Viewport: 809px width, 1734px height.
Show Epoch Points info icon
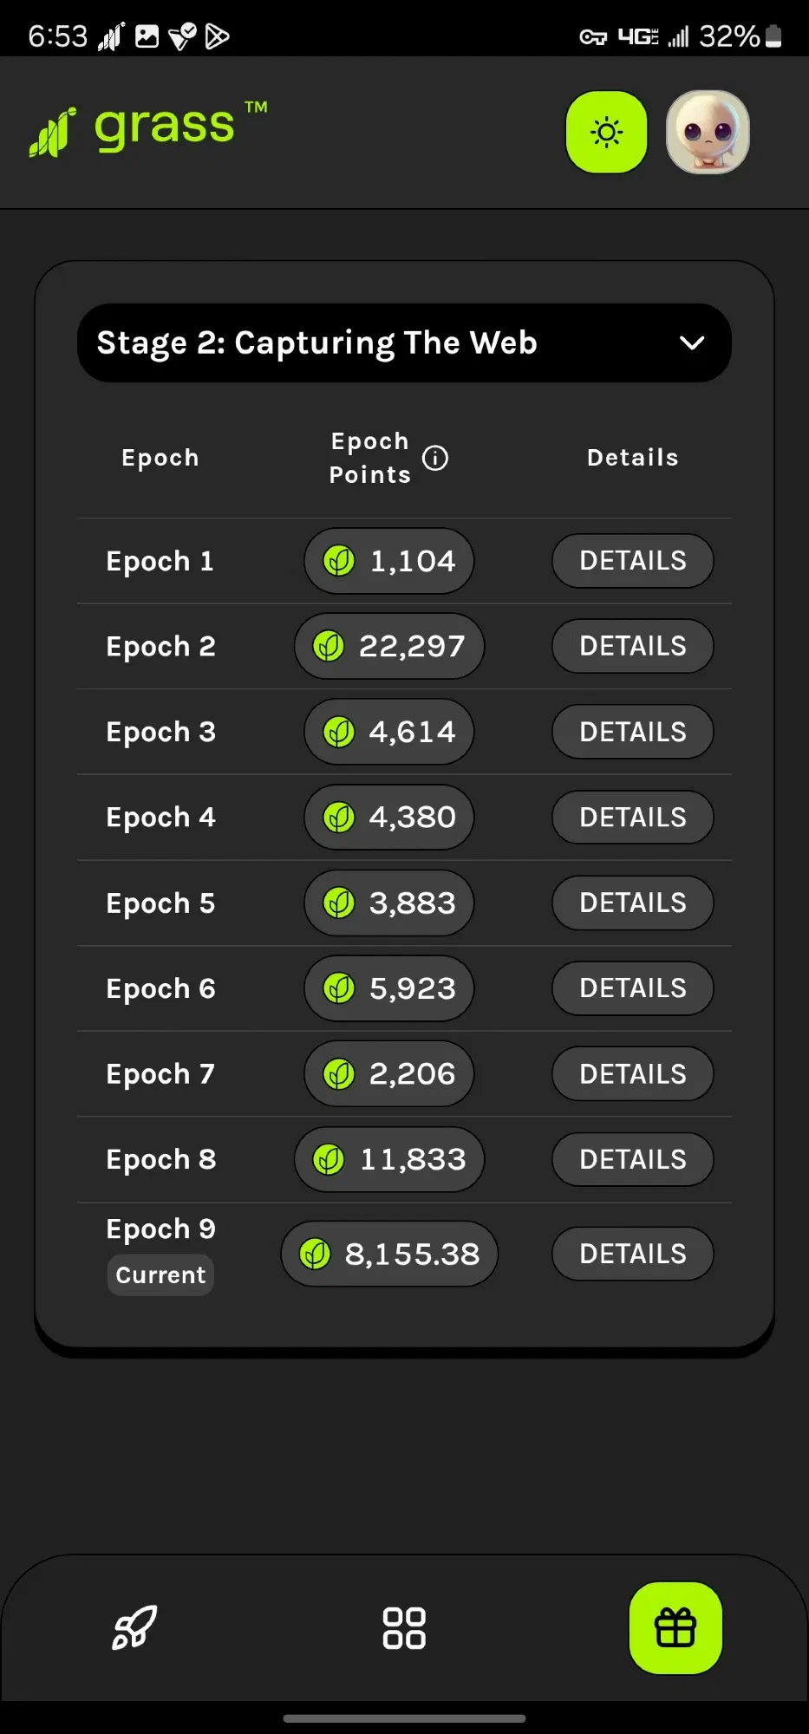pos(435,458)
